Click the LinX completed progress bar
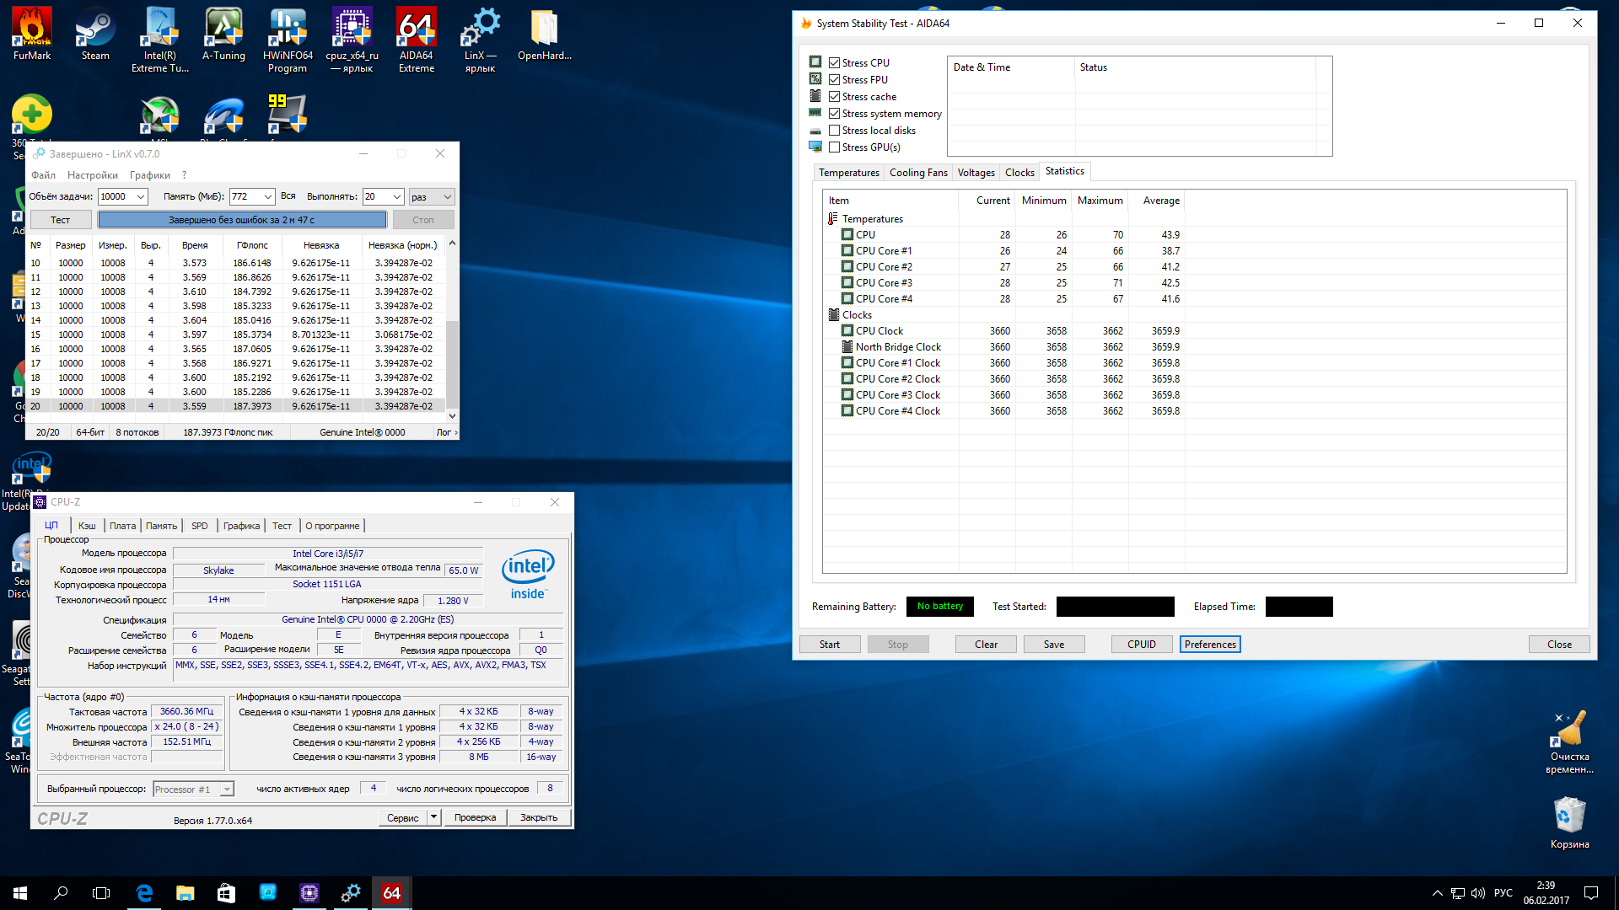Image resolution: width=1619 pixels, height=910 pixels. [242, 220]
